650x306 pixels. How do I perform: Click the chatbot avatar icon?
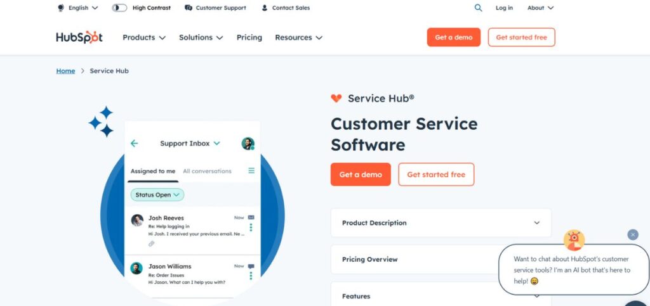pos(574,239)
